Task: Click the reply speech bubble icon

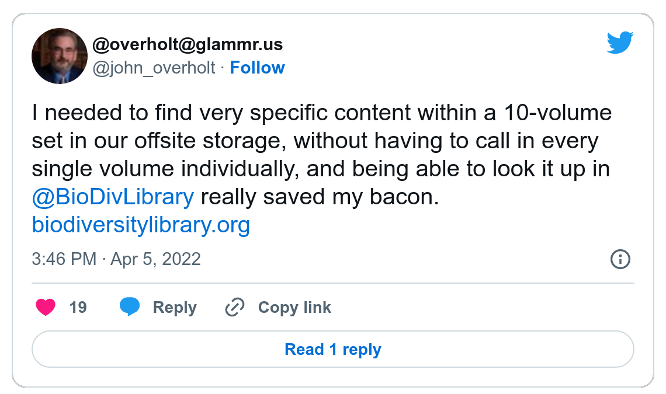Action: coord(129,307)
